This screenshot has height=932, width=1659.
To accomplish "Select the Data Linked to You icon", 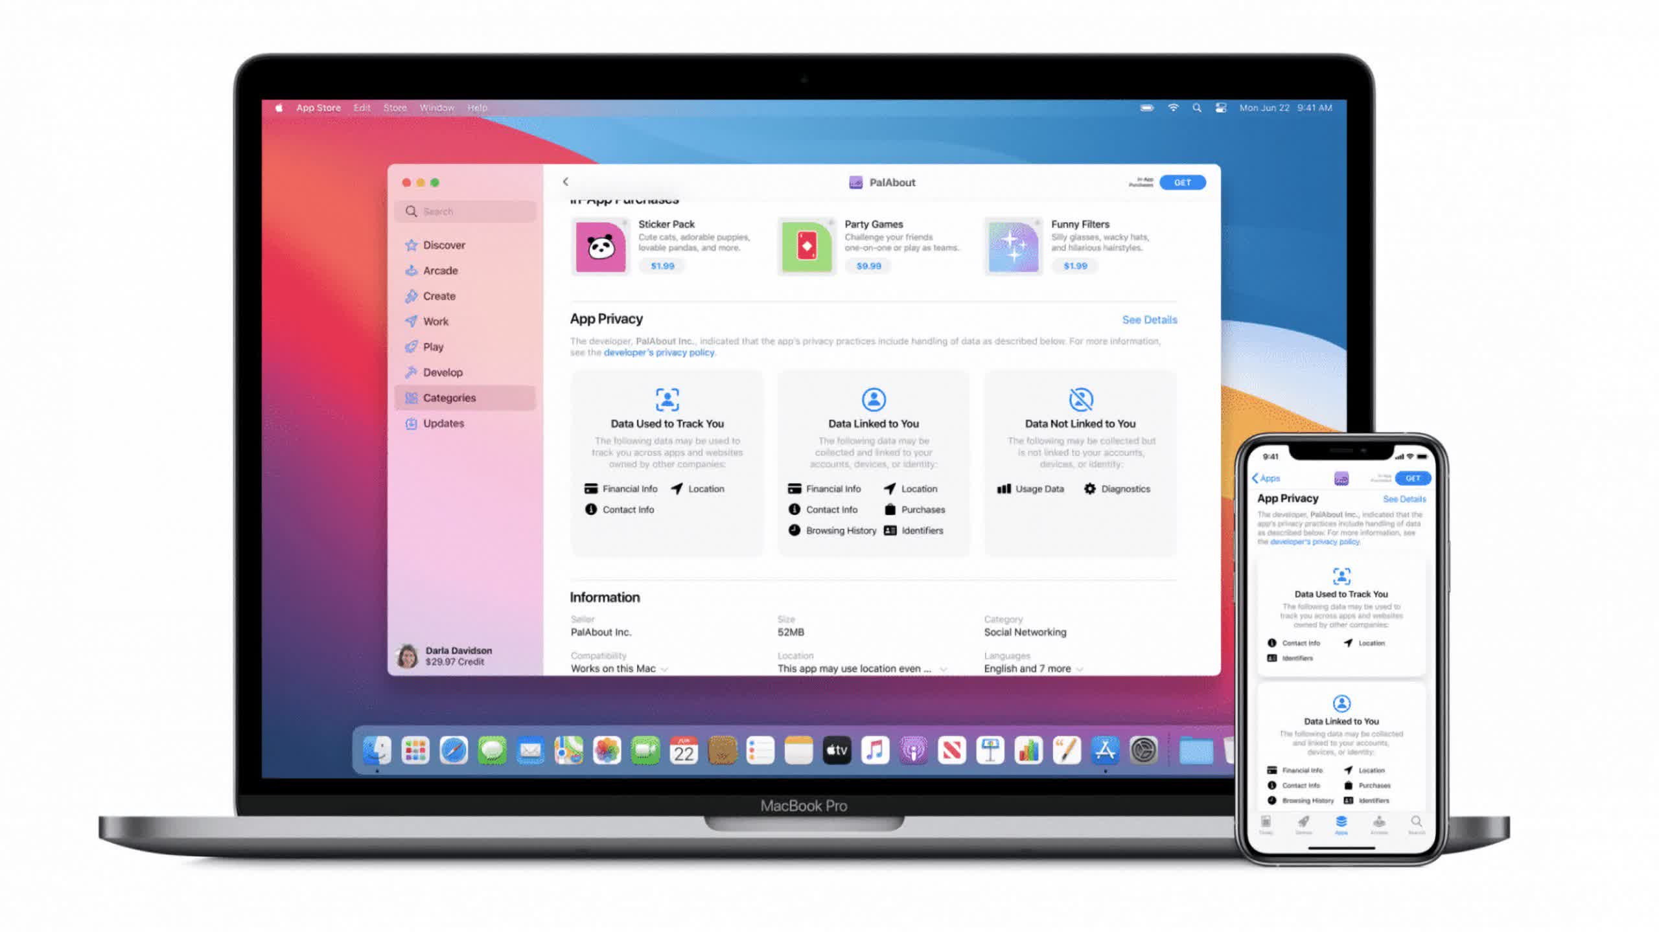I will click(873, 400).
